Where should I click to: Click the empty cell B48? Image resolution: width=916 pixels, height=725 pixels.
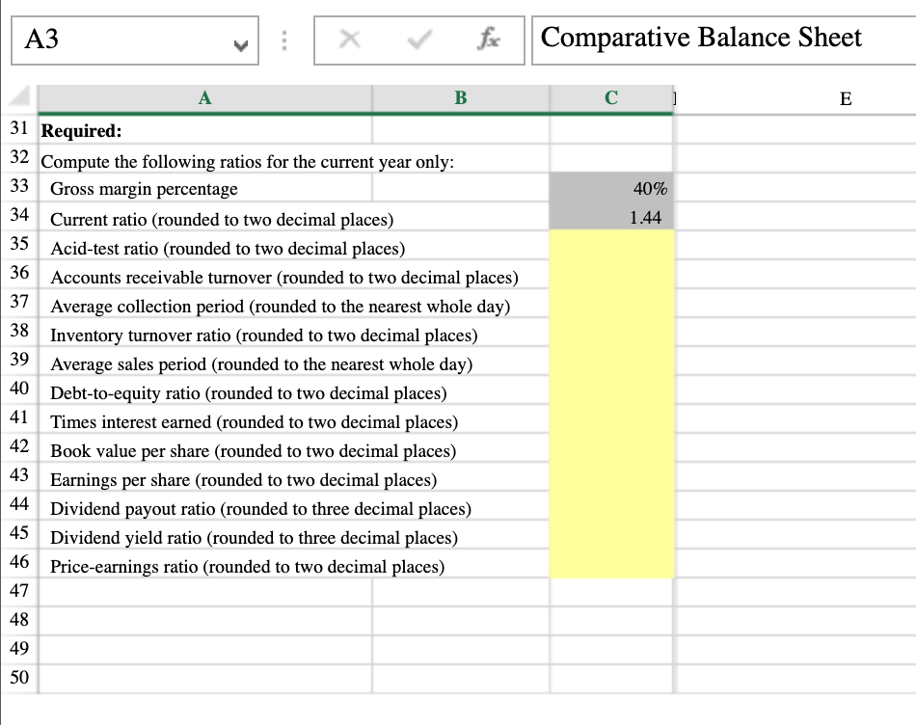(461, 620)
